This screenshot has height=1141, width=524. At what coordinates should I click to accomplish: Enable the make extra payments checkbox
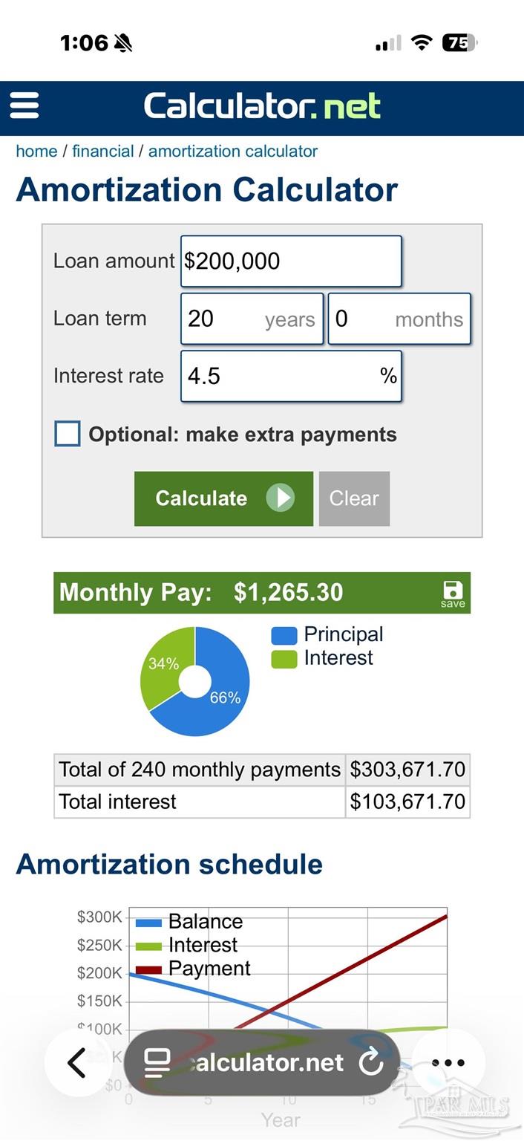click(x=68, y=434)
